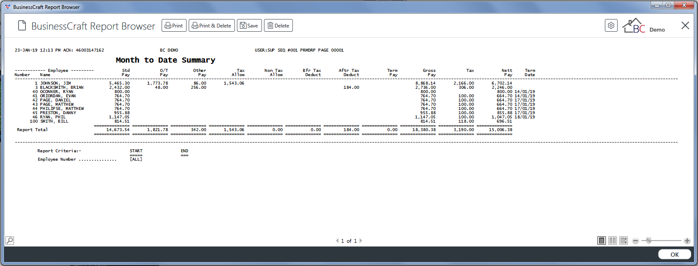This screenshot has height=266, width=698.
Task: Click the O/T Pay total 1,821.78
Action: click(157, 130)
